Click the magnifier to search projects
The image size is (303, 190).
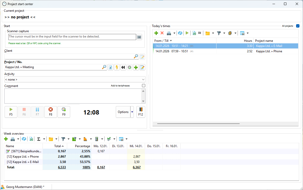(104, 67)
